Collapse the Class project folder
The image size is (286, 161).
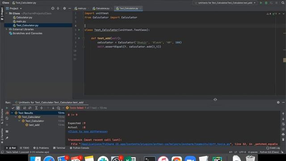7,13
